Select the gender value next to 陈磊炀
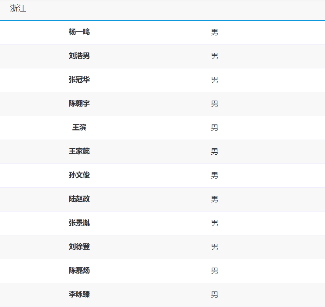Screen dimensions: 325x307 (x=214, y=271)
